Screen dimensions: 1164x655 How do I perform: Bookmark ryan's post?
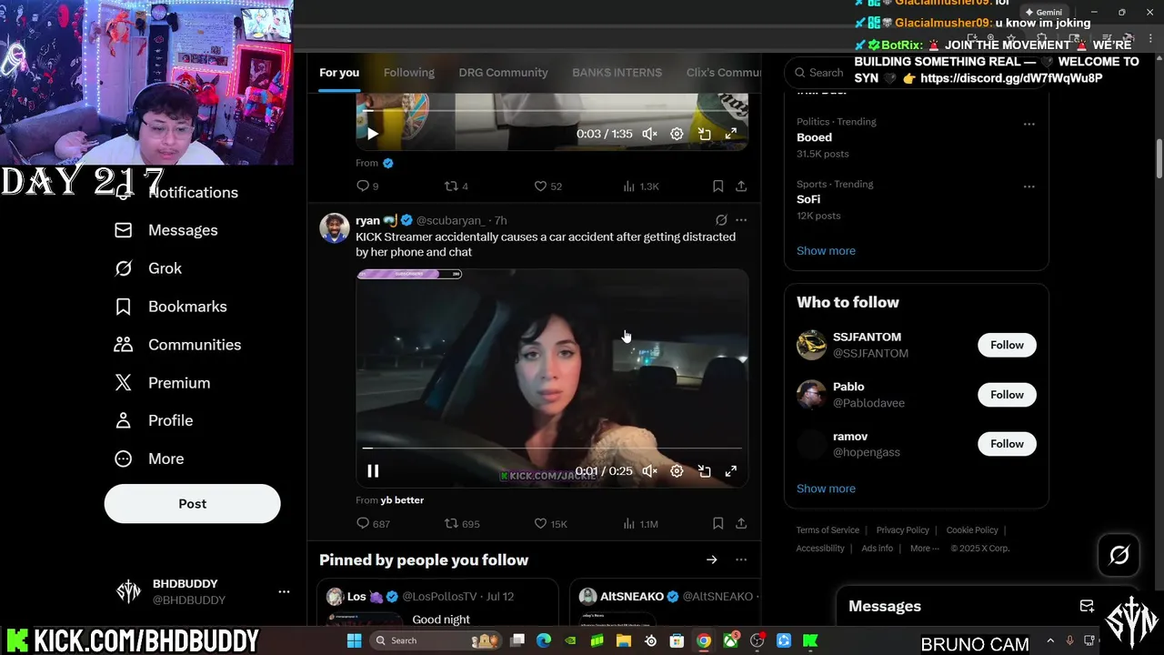click(x=717, y=523)
